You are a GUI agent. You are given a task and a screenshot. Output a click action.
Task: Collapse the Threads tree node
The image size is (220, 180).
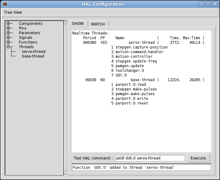[x=8, y=47]
